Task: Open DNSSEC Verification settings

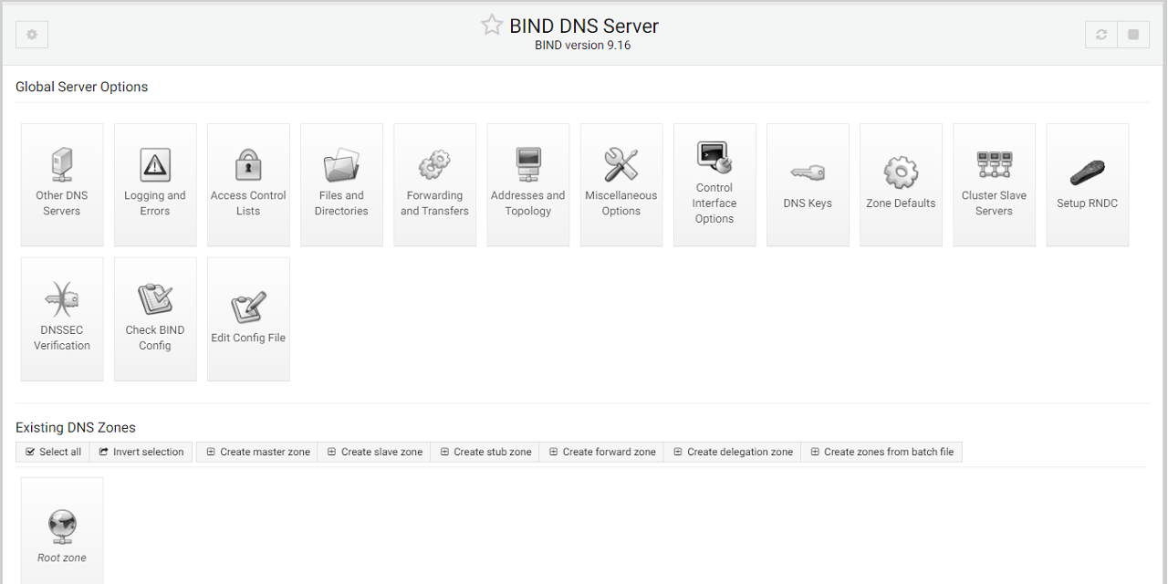Action: pos(62,319)
